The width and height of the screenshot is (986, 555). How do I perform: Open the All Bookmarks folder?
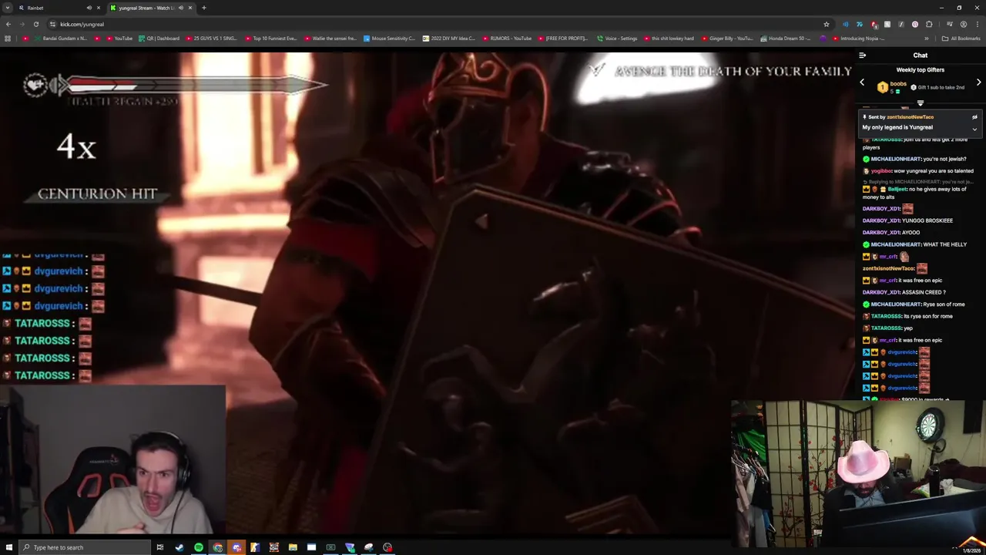pyautogui.click(x=961, y=39)
